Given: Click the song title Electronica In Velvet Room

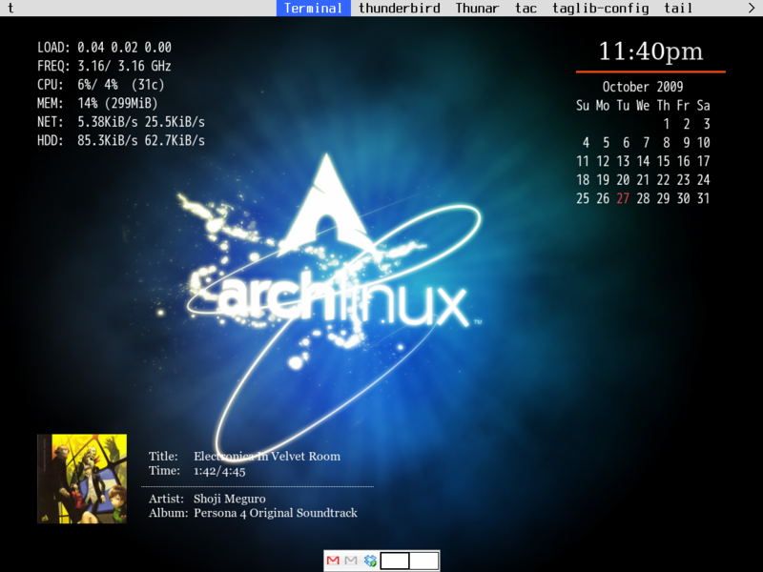Looking at the screenshot, I should click(x=267, y=457).
